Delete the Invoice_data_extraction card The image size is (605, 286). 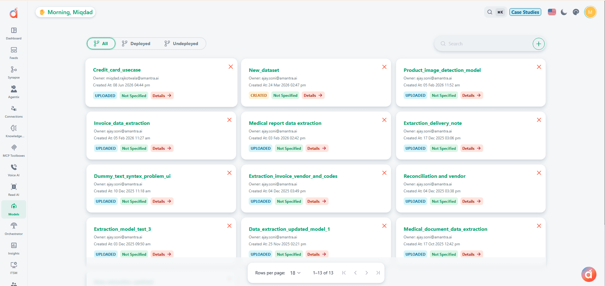tap(229, 120)
